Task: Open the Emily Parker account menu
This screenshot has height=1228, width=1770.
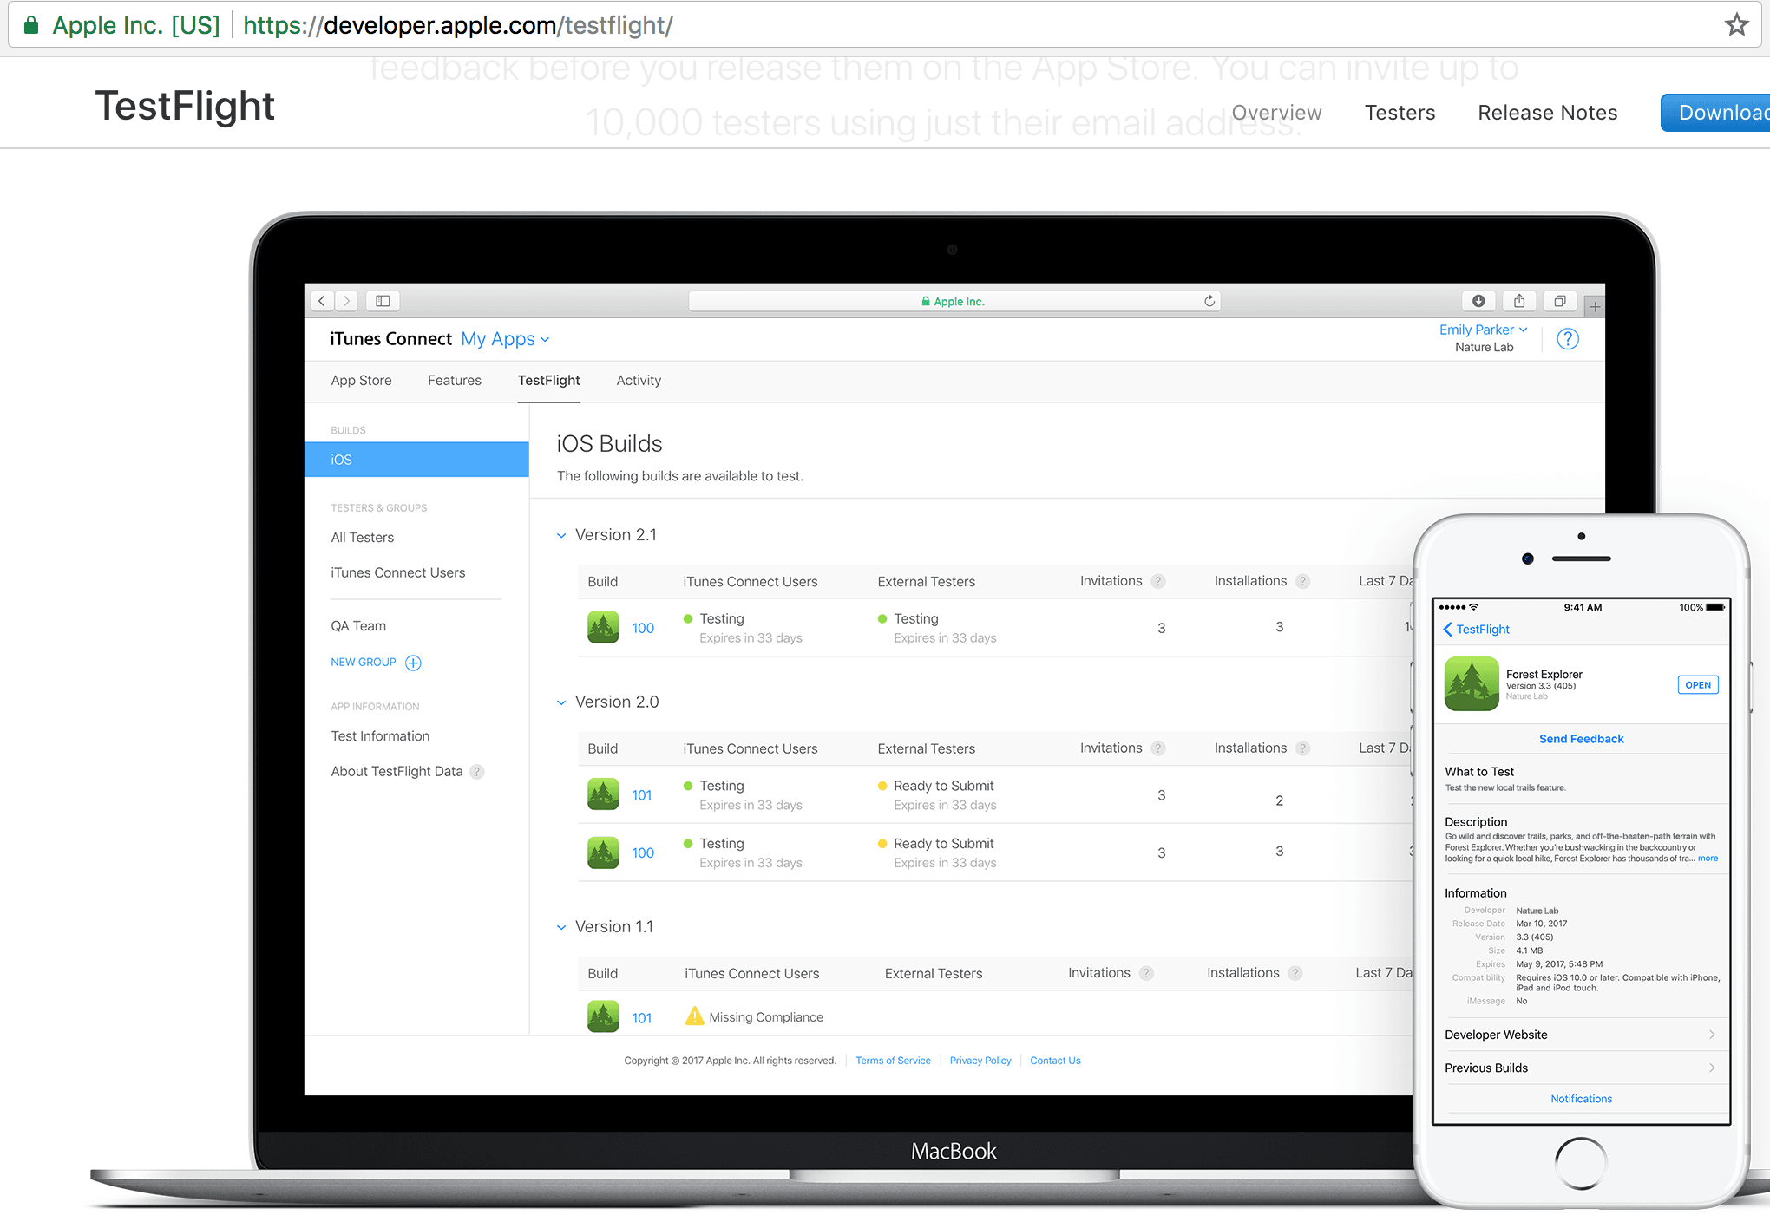Action: click(1483, 330)
